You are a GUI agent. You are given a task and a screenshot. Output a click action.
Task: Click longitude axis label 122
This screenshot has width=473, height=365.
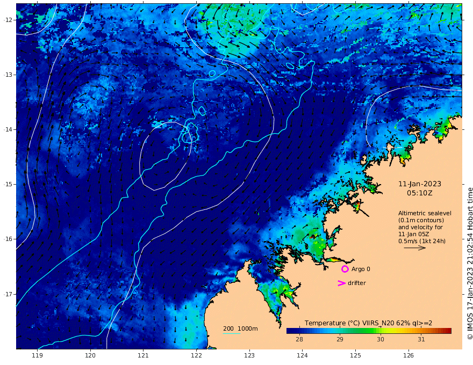196,355
